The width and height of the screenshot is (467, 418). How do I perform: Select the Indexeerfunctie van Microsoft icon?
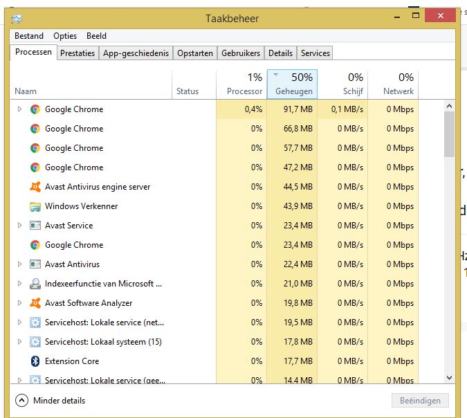coord(35,284)
